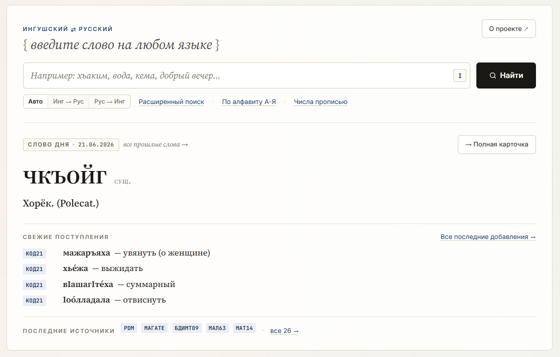Click the СЛОВО ДНЯ date badge
The height and width of the screenshot is (357, 560).
tap(71, 144)
